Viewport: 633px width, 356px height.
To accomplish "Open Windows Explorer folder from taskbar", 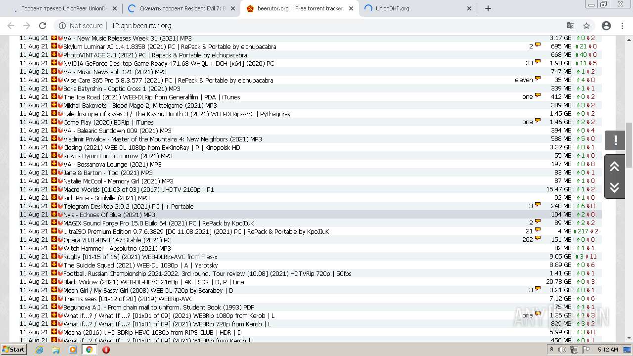I will [56, 350].
